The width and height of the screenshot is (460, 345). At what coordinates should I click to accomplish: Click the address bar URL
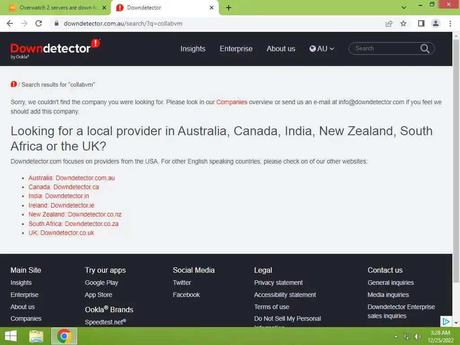click(123, 23)
